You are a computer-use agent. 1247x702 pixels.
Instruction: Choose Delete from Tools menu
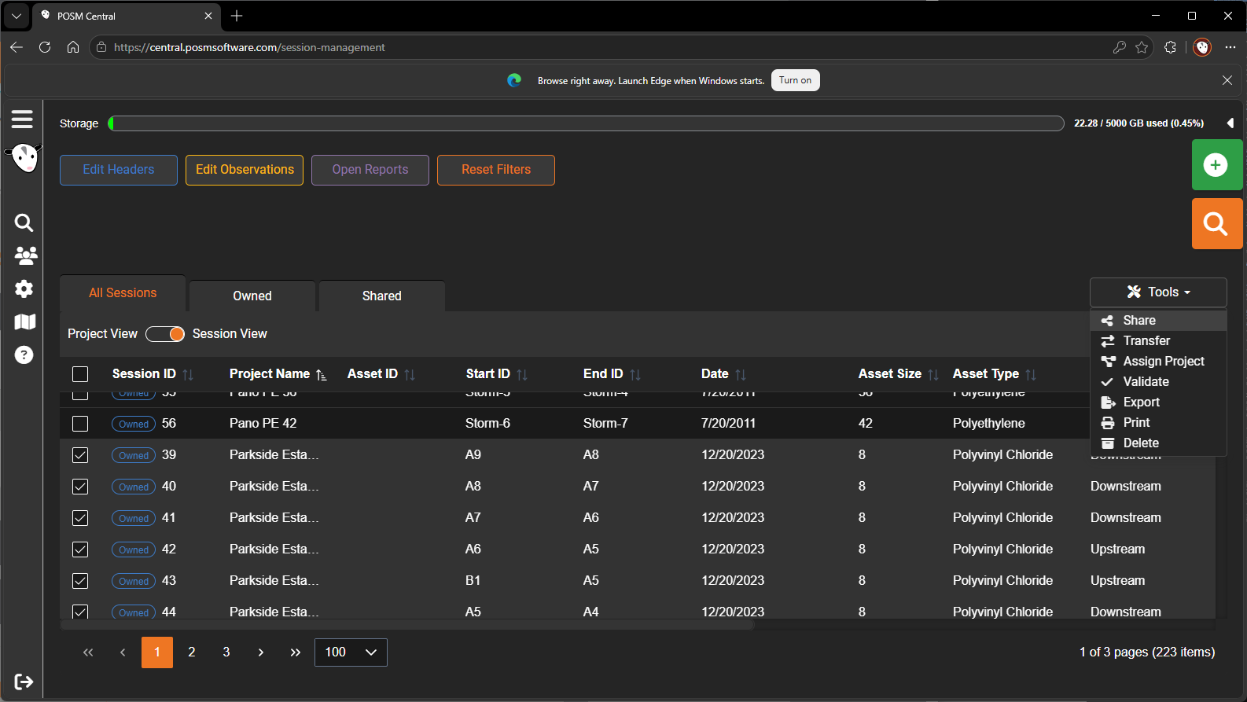1158,443
